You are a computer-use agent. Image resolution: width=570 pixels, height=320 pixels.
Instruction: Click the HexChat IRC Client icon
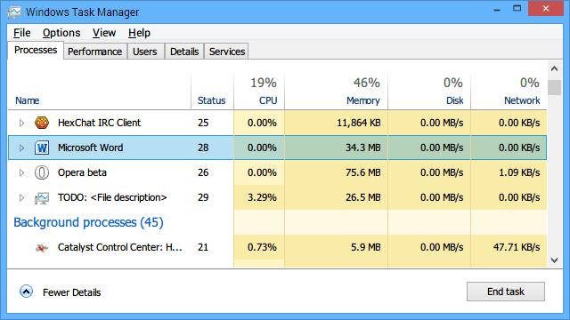[42, 123]
